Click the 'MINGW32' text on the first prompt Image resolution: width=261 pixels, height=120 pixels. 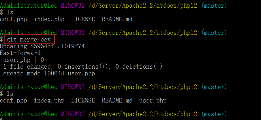point(73,6)
